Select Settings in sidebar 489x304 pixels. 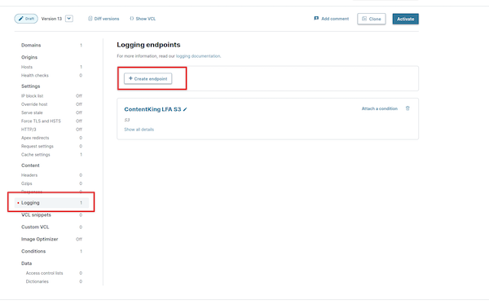[31, 86]
